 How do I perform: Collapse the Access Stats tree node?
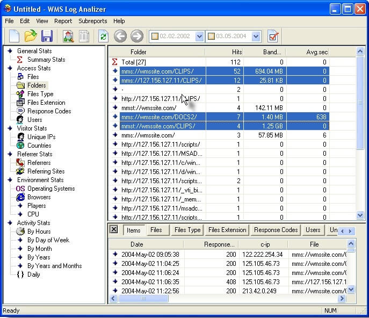[x=10, y=68]
